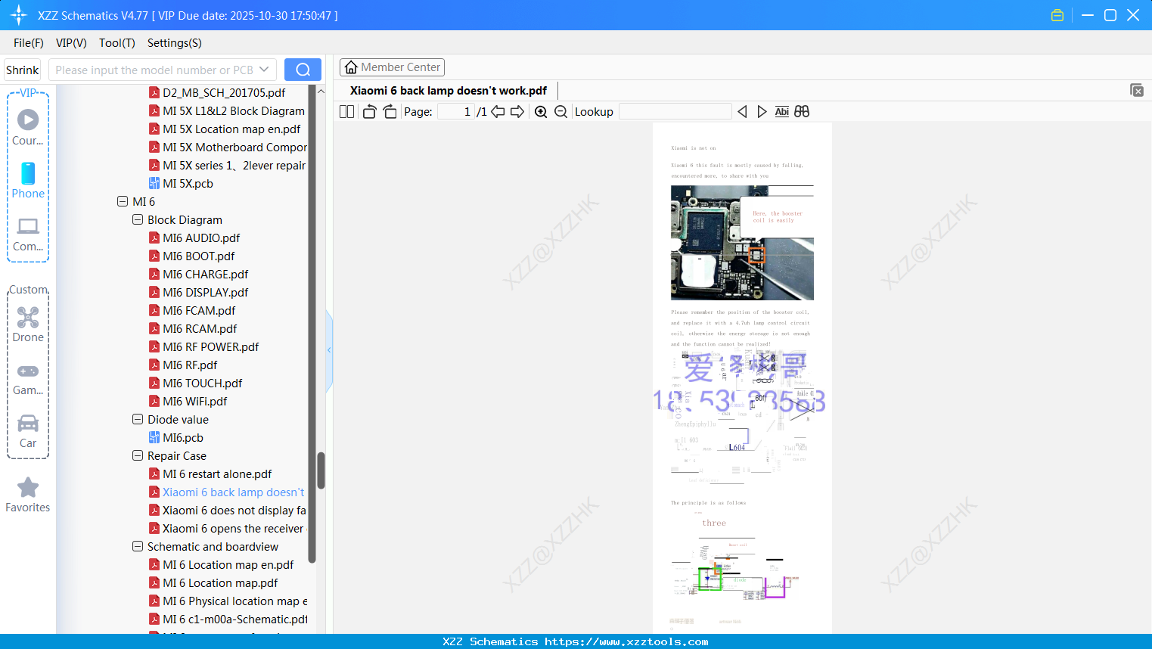Open the File(F) menu

[29, 43]
